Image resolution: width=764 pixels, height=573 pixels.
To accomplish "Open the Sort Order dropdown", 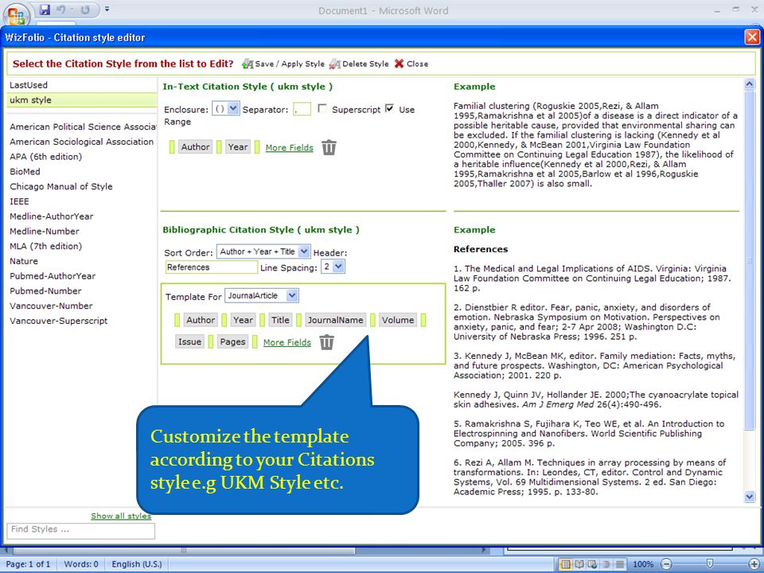I will [x=263, y=251].
